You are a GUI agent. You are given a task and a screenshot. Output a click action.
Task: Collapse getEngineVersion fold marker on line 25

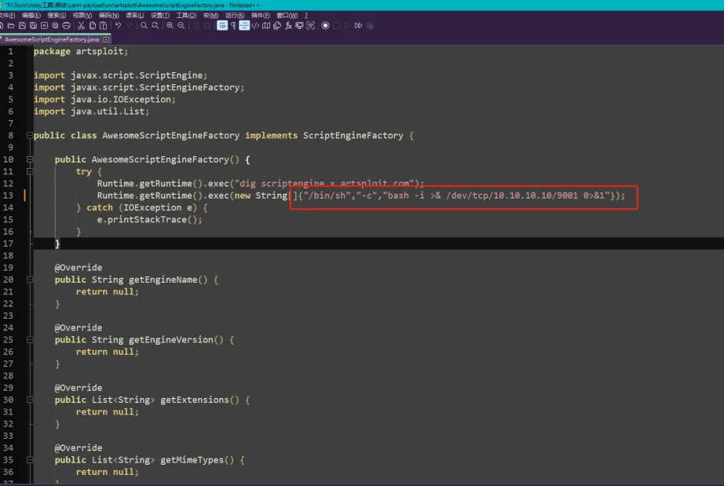tap(30, 340)
